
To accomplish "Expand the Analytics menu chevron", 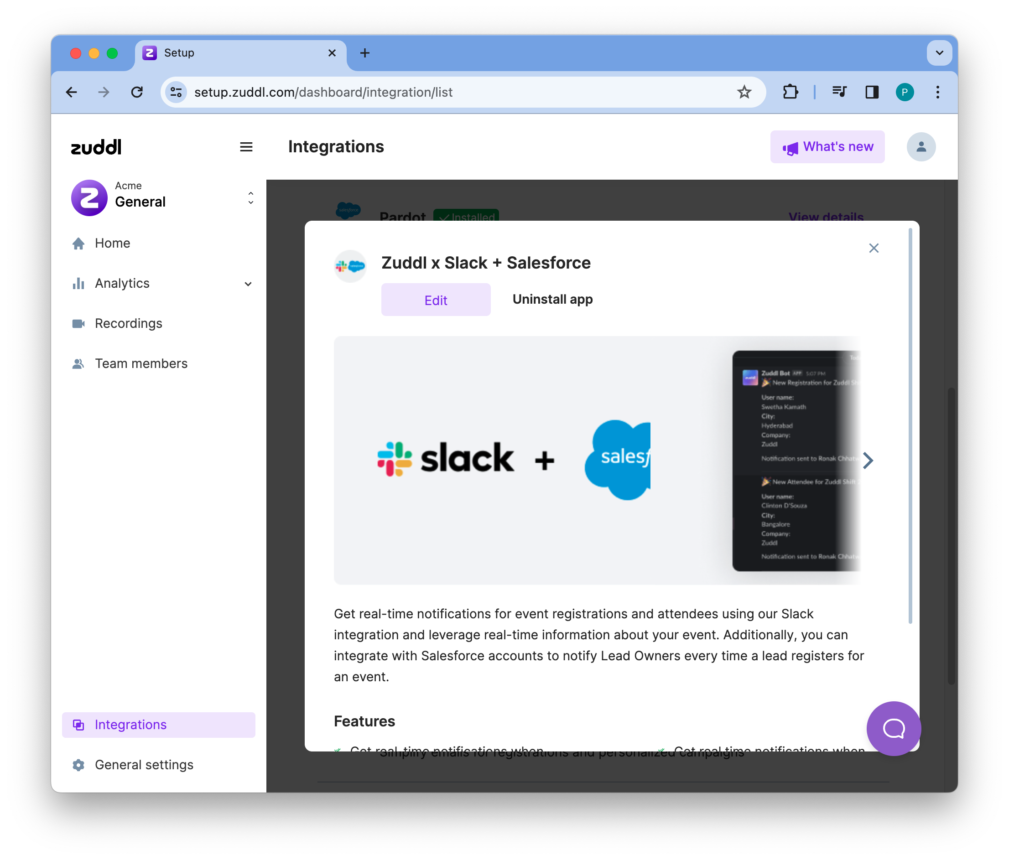I will (248, 284).
